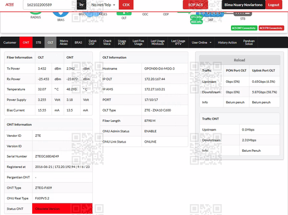The width and height of the screenshot is (288, 215).
Task: Switch to the STB tab
Action: (39, 43)
